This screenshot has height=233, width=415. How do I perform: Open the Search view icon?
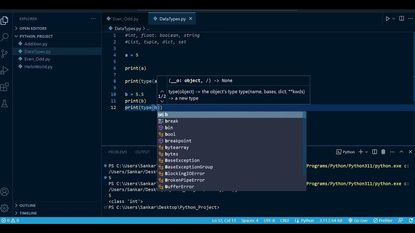click(5, 37)
